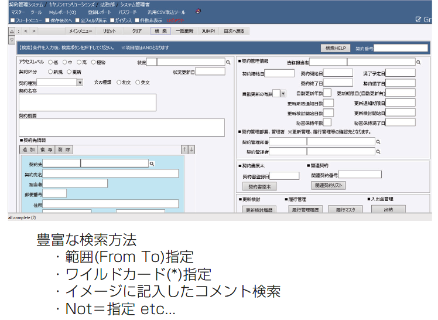
Task: Go to previous record with the < button
Action: coord(26,31)
